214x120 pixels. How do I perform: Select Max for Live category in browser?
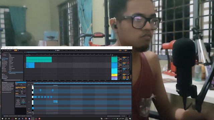click(5, 65)
